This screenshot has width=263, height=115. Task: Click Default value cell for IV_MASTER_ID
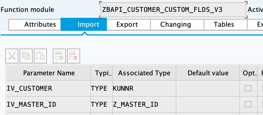click(x=208, y=104)
